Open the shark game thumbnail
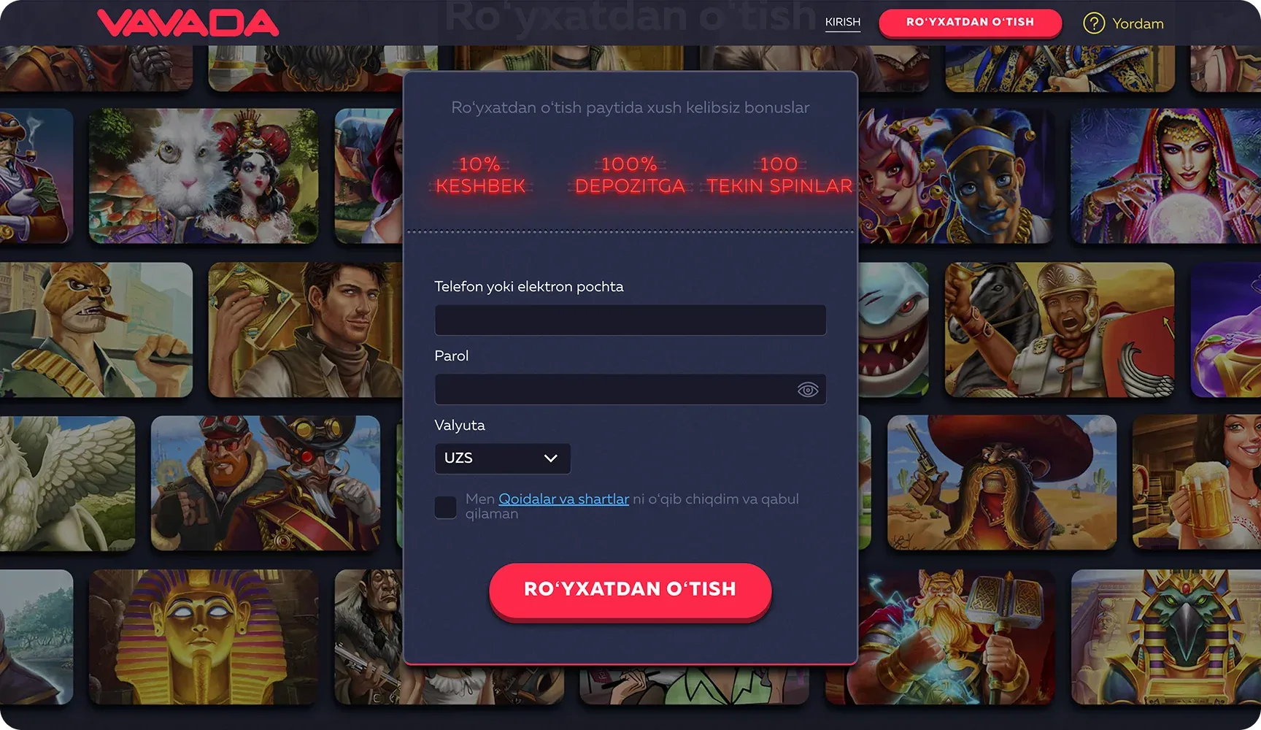This screenshot has height=730, width=1261. pyautogui.click(x=893, y=330)
